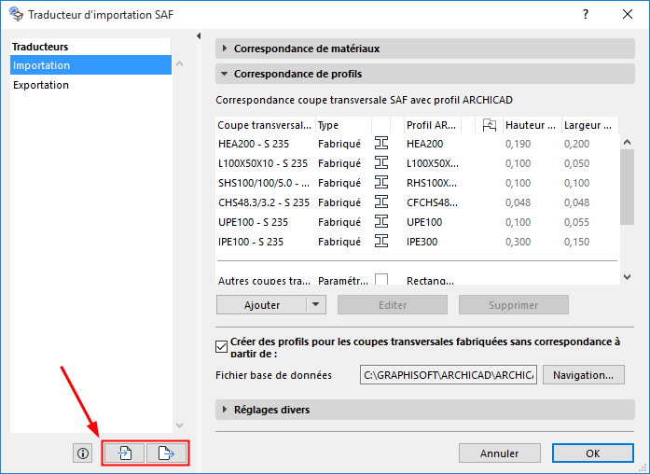Image resolution: width=650 pixels, height=474 pixels.
Task: Click the profile icon column header
Action: pos(490,125)
